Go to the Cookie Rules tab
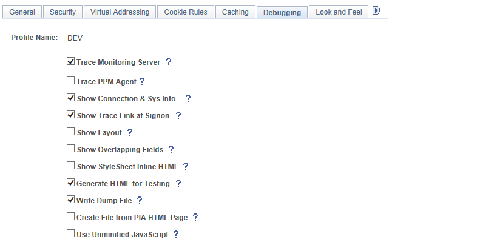The image size is (480, 245). pyautogui.click(x=185, y=12)
